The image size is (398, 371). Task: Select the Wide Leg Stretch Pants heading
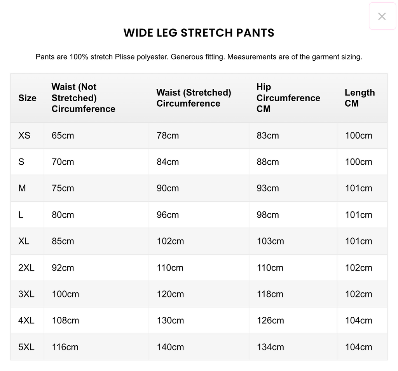(x=199, y=33)
